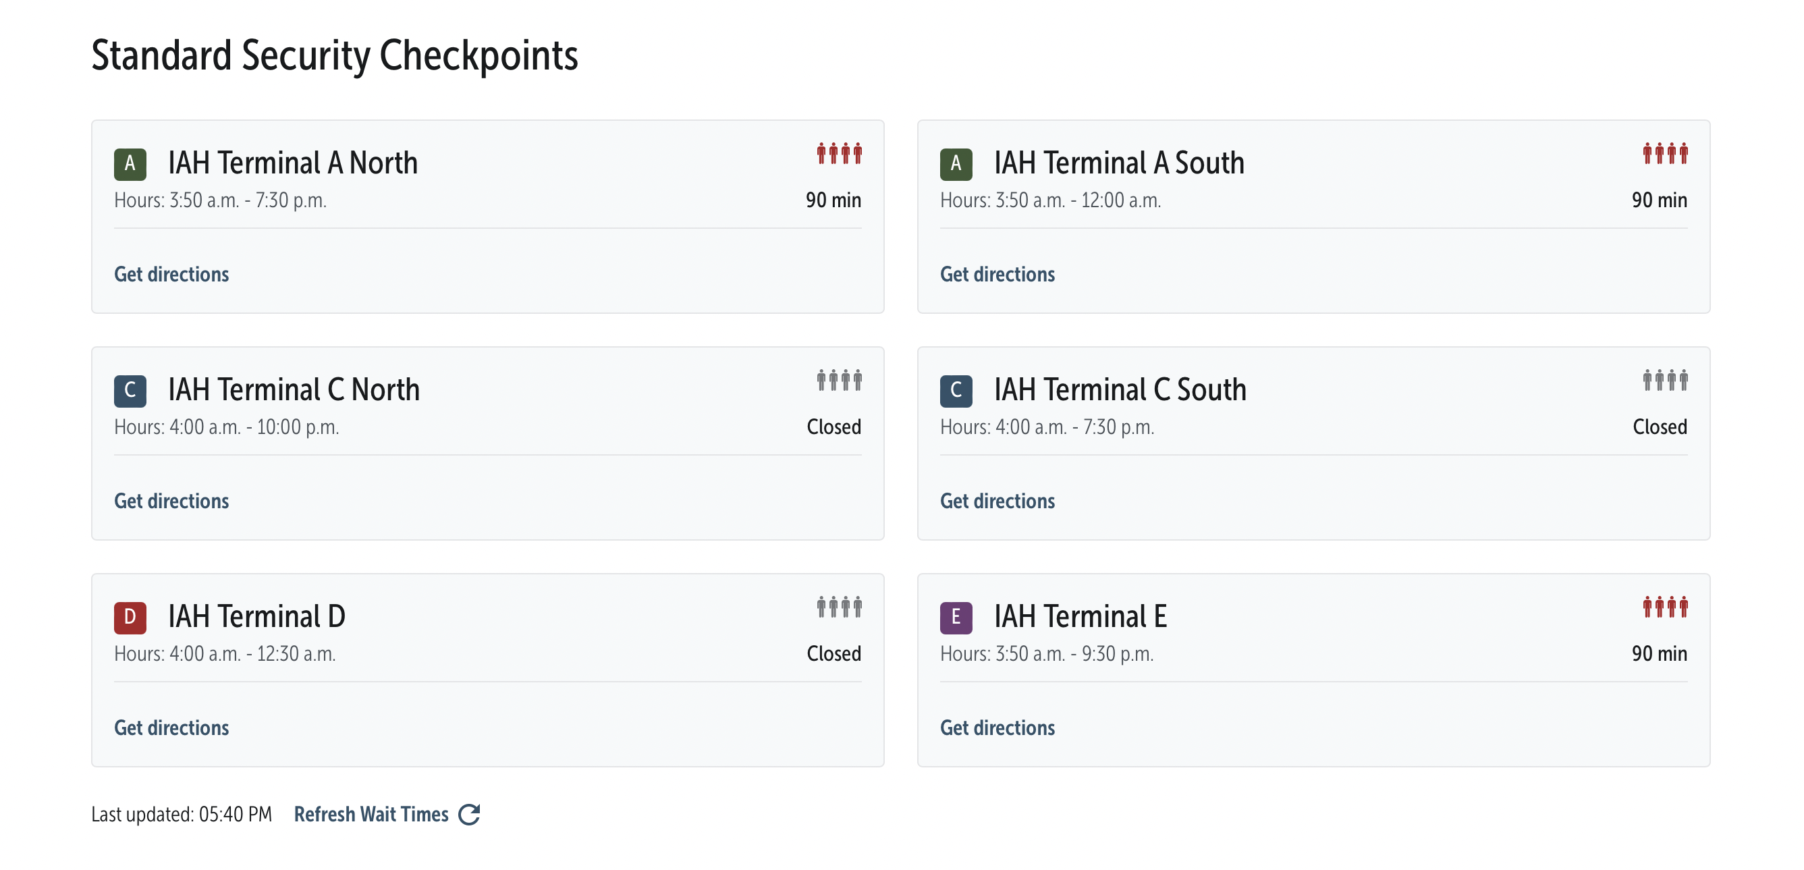The width and height of the screenshot is (1804, 870).
Task: Click the blue C badge for Terminal C North
Action: 130,391
